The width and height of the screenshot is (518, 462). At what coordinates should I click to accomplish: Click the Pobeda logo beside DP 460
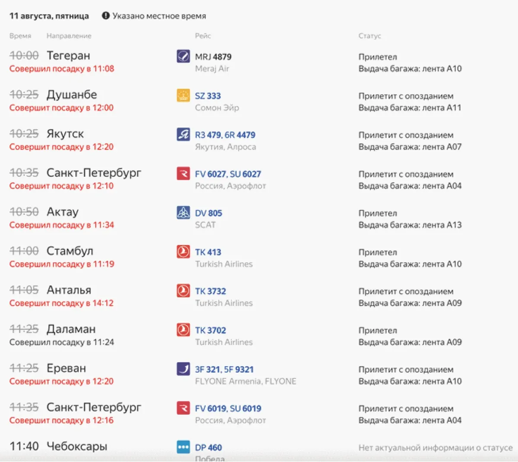(183, 447)
